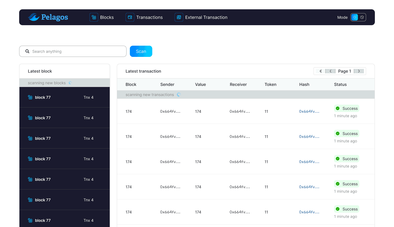Click the Sender column header

click(167, 85)
